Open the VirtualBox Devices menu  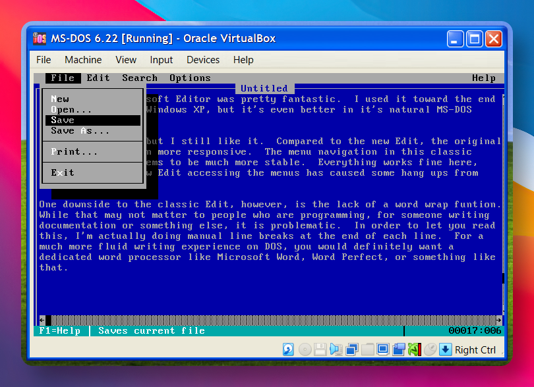(203, 60)
